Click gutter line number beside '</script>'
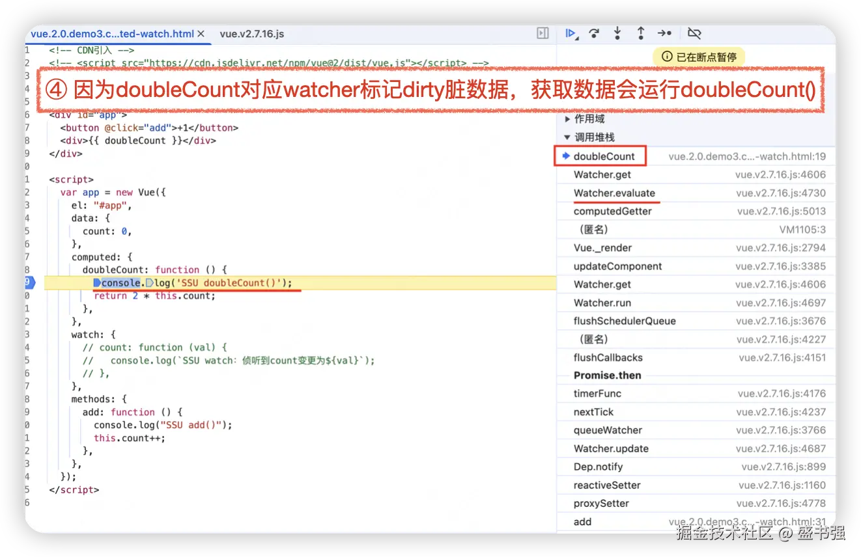This screenshot has height=557, width=861. [28, 489]
